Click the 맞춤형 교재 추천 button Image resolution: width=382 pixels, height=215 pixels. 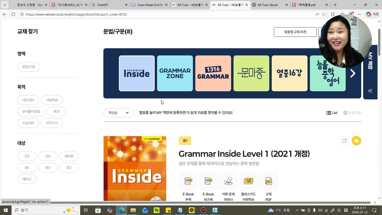tap(295, 32)
